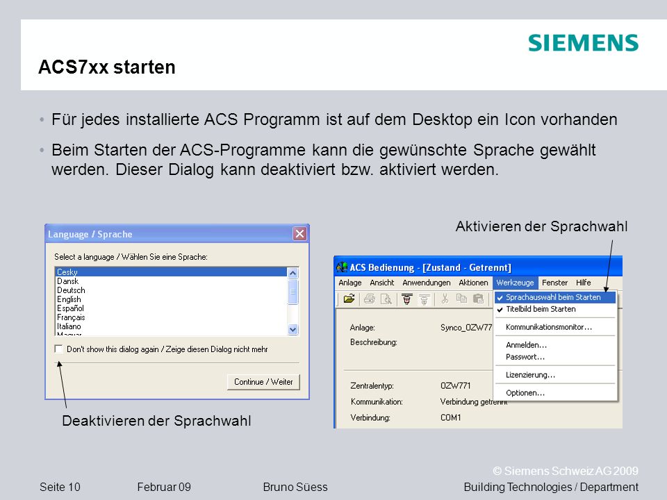Select Français in the language list
Viewport: 667px width, 500px height.
coord(171,317)
